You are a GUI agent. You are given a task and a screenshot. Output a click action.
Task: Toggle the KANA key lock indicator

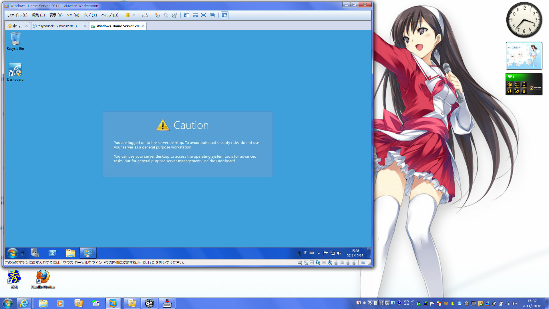pyautogui.click(x=406, y=304)
